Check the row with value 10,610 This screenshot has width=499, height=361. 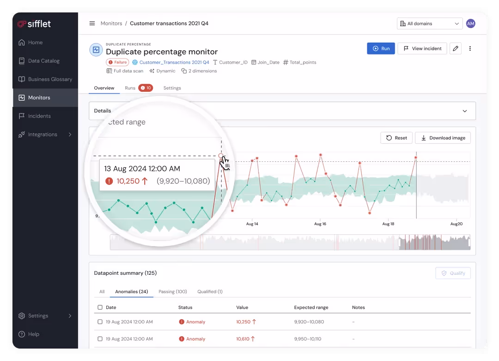[x=100, y=339]
